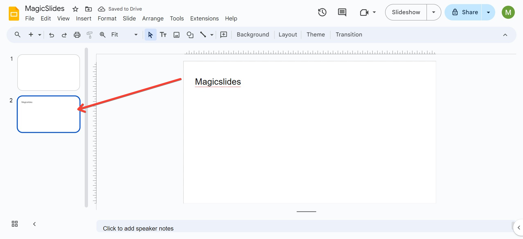Open the M account avatar
This screenshot has width=523, height=239.
coord(508,12)
